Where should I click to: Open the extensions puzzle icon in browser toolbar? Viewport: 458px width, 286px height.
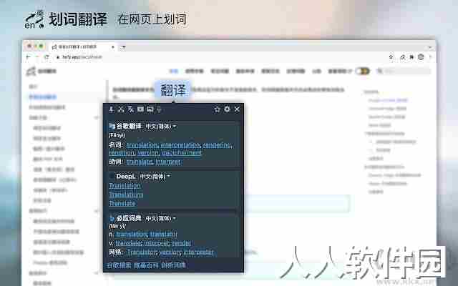pyautogui.click(x=411, y=57)
